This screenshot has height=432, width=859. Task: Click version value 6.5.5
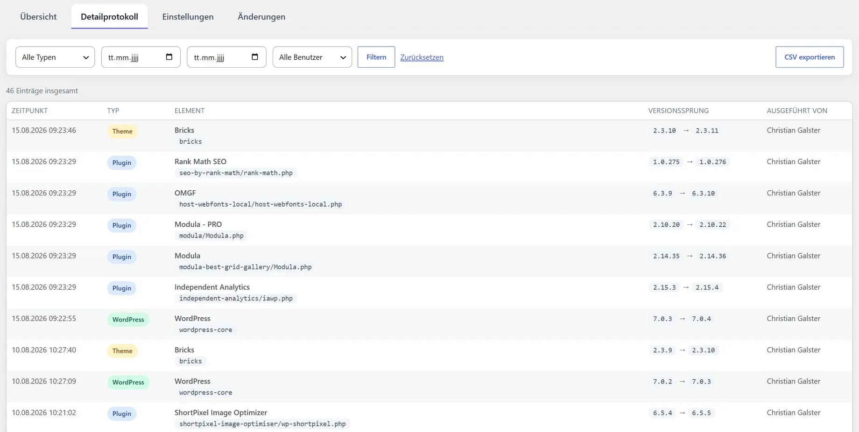pyautogui.click(x=701, y=413)
